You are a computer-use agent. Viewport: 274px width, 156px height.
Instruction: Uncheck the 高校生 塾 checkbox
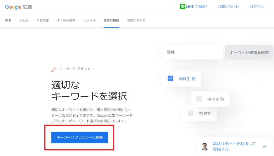click(x=170, y=79)
